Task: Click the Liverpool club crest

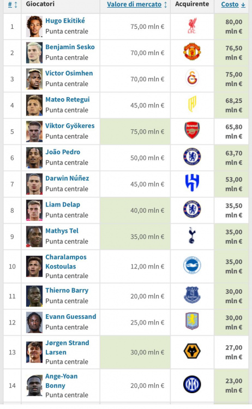Action: click(192, 26)
